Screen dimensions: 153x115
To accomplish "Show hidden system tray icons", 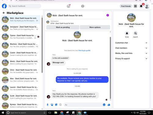I will tap(132, 113).
